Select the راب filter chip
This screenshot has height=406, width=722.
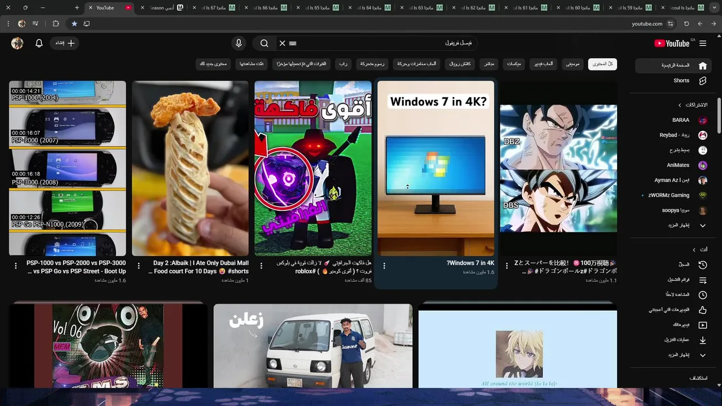(x=343, y=64)
